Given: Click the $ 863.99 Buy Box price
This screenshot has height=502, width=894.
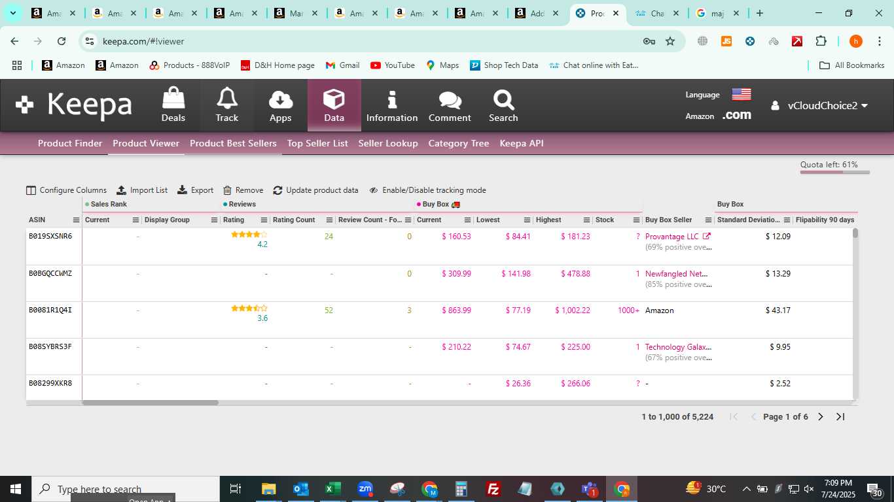Looking at the screenshot, I should click(456, 310).
